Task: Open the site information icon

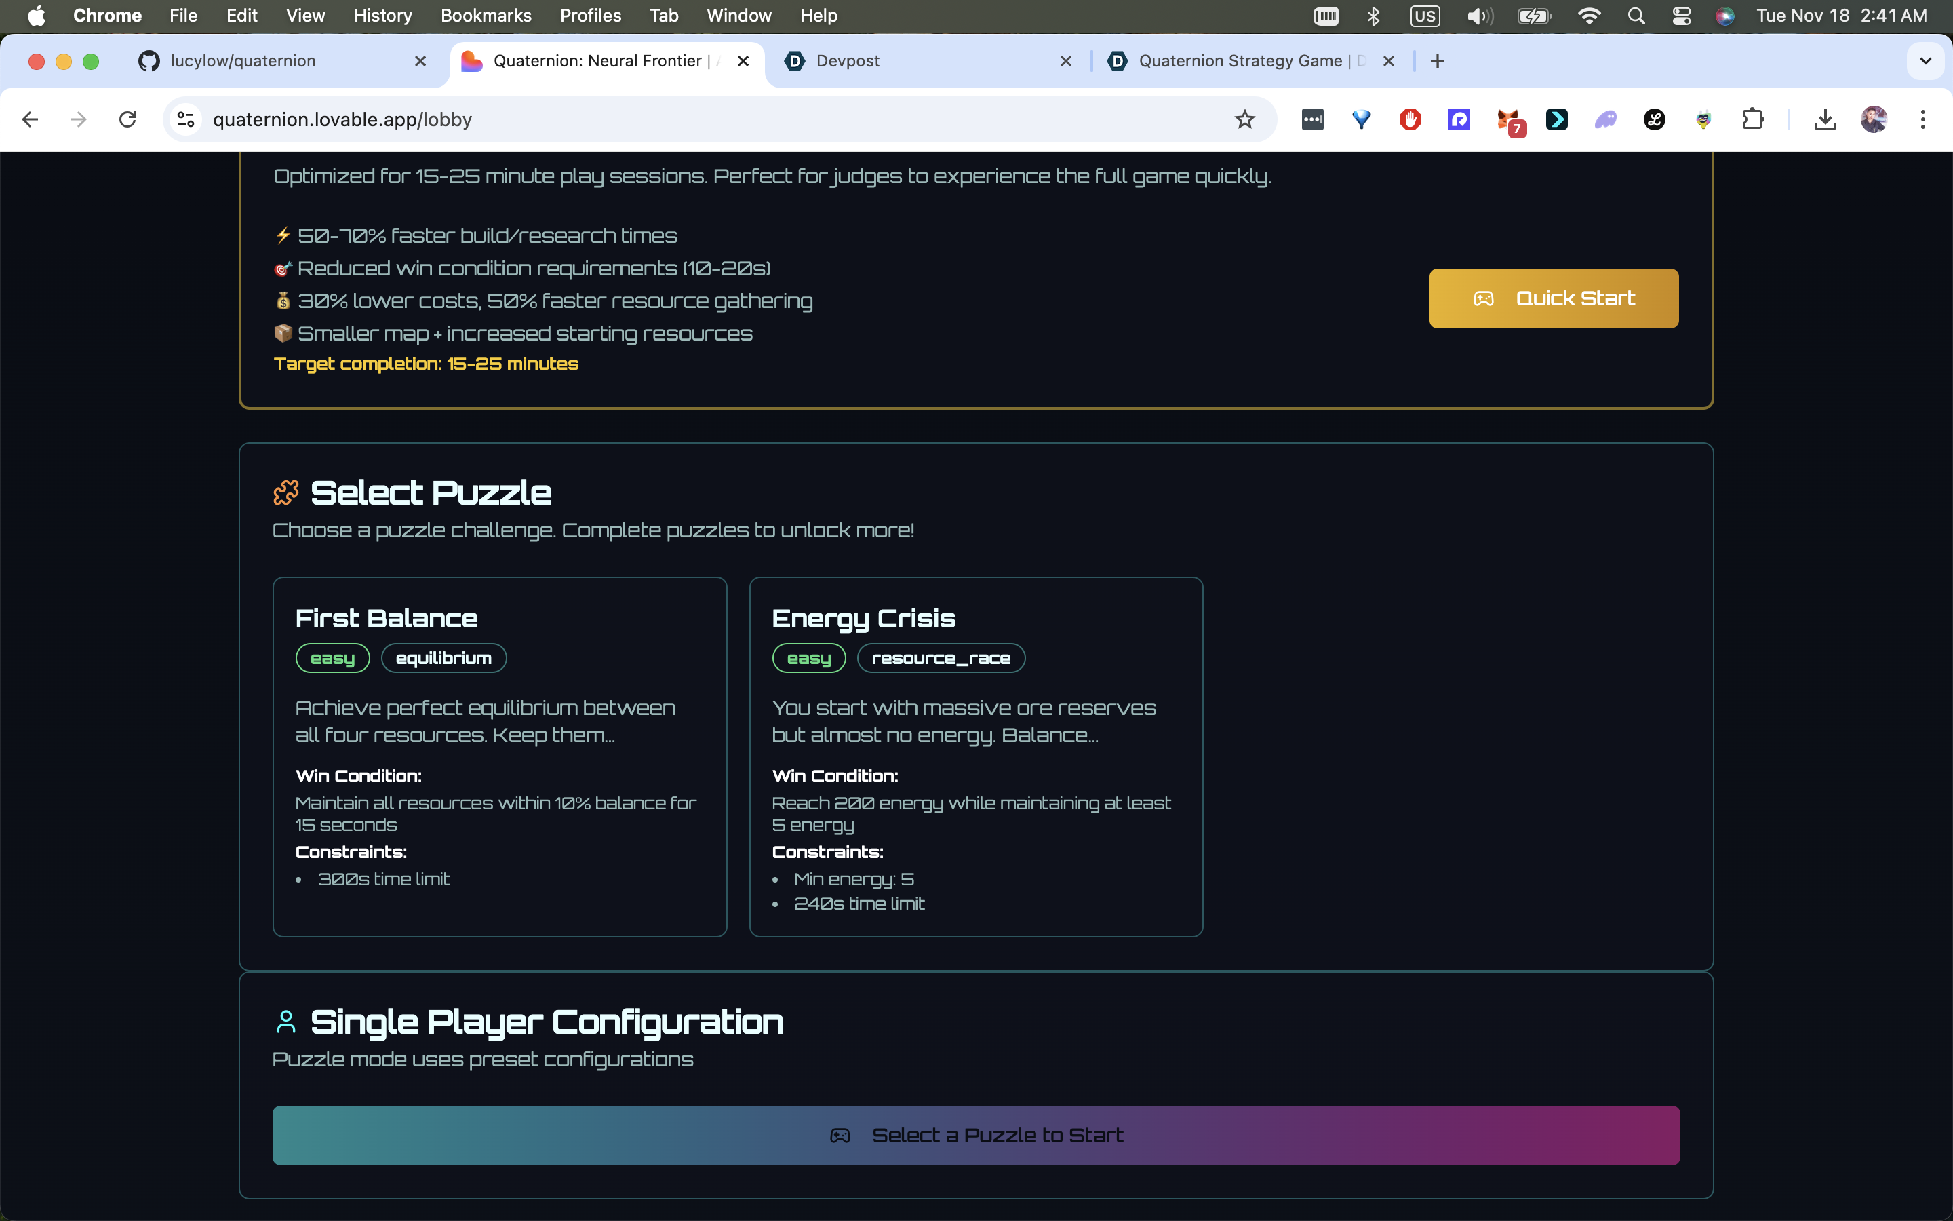Action: [x=186, y=119]
